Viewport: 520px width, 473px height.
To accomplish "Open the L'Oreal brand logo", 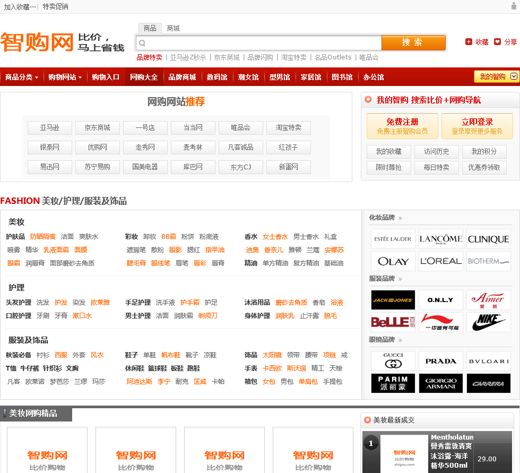I will [440, 261].
